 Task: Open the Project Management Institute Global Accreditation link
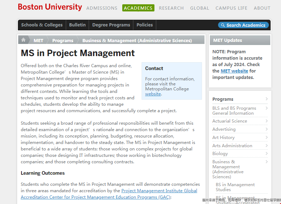[x=109, y=194]
